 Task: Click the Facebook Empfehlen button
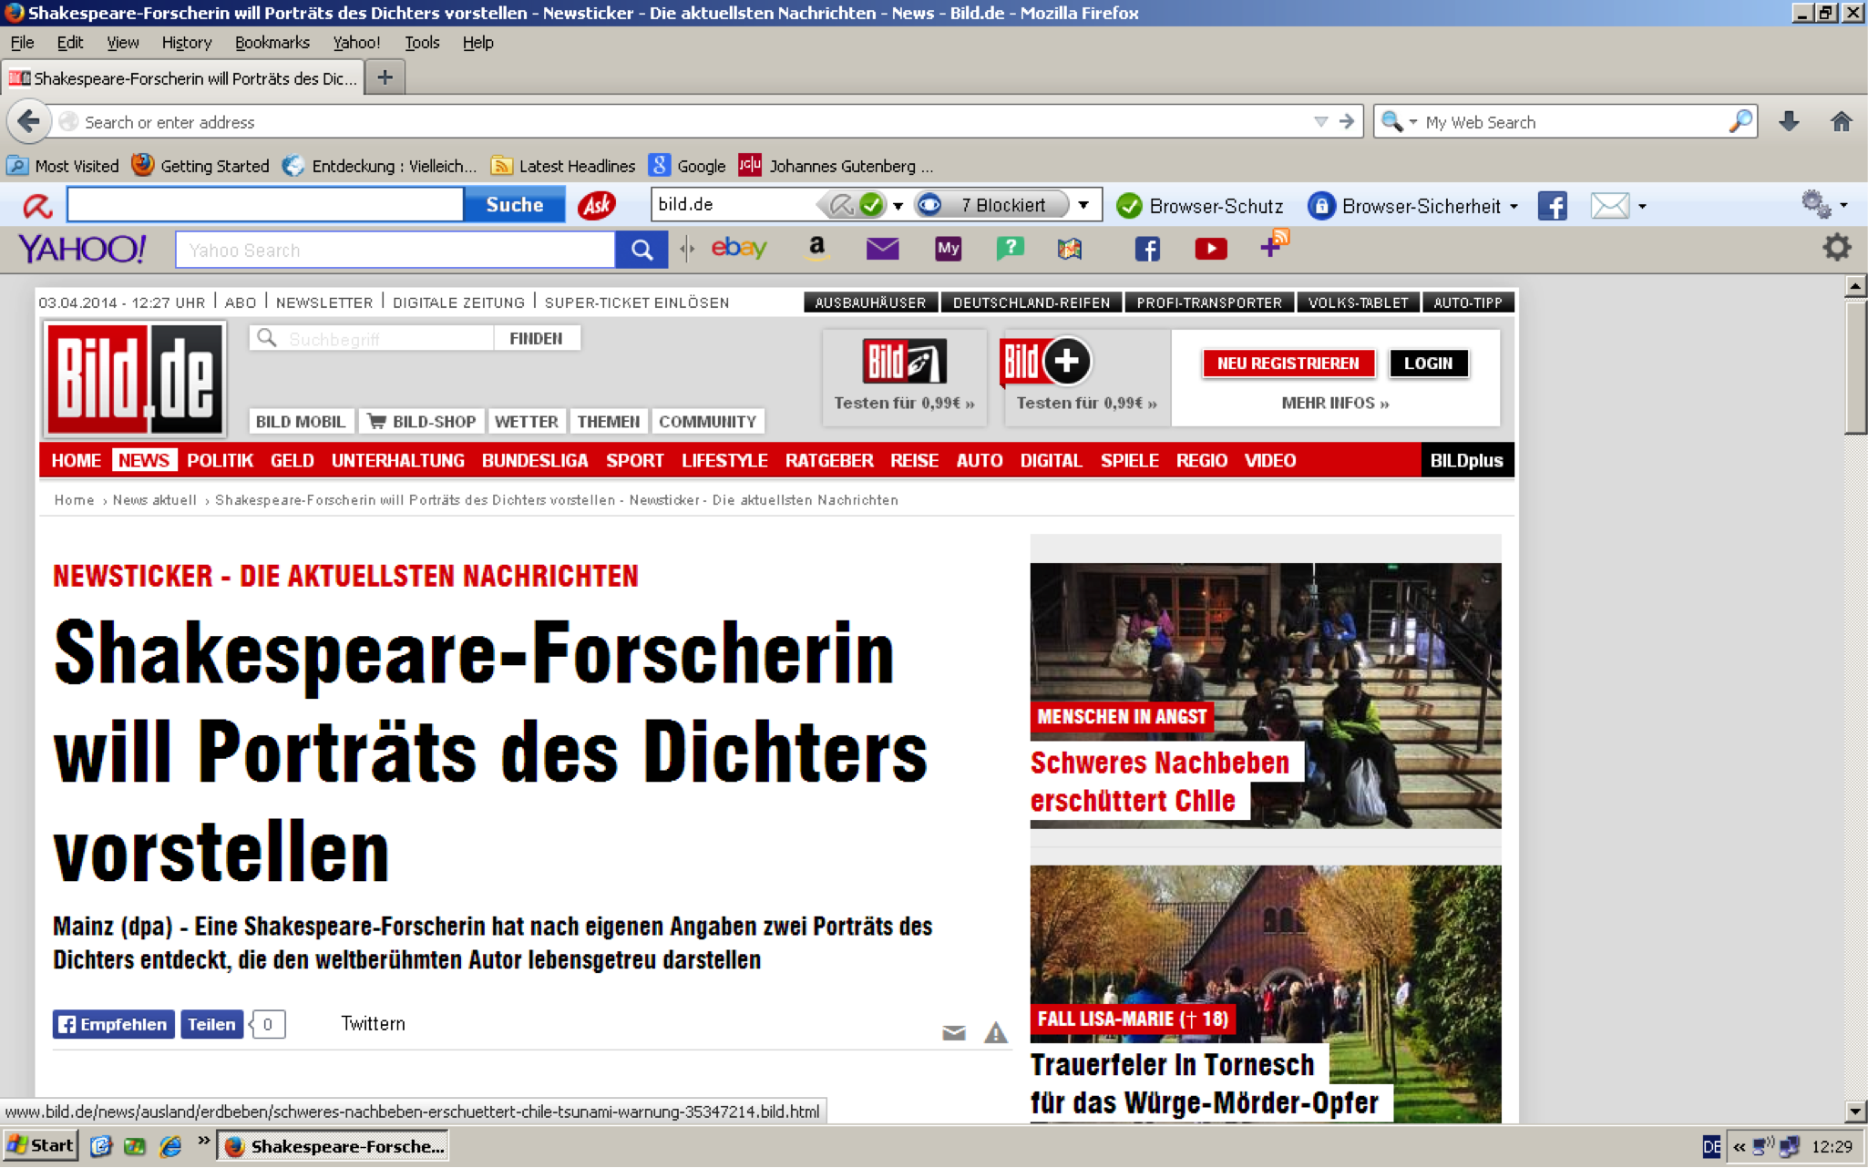[113, 1024]
